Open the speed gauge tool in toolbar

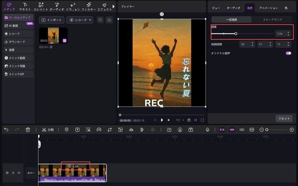pos(99,129)
